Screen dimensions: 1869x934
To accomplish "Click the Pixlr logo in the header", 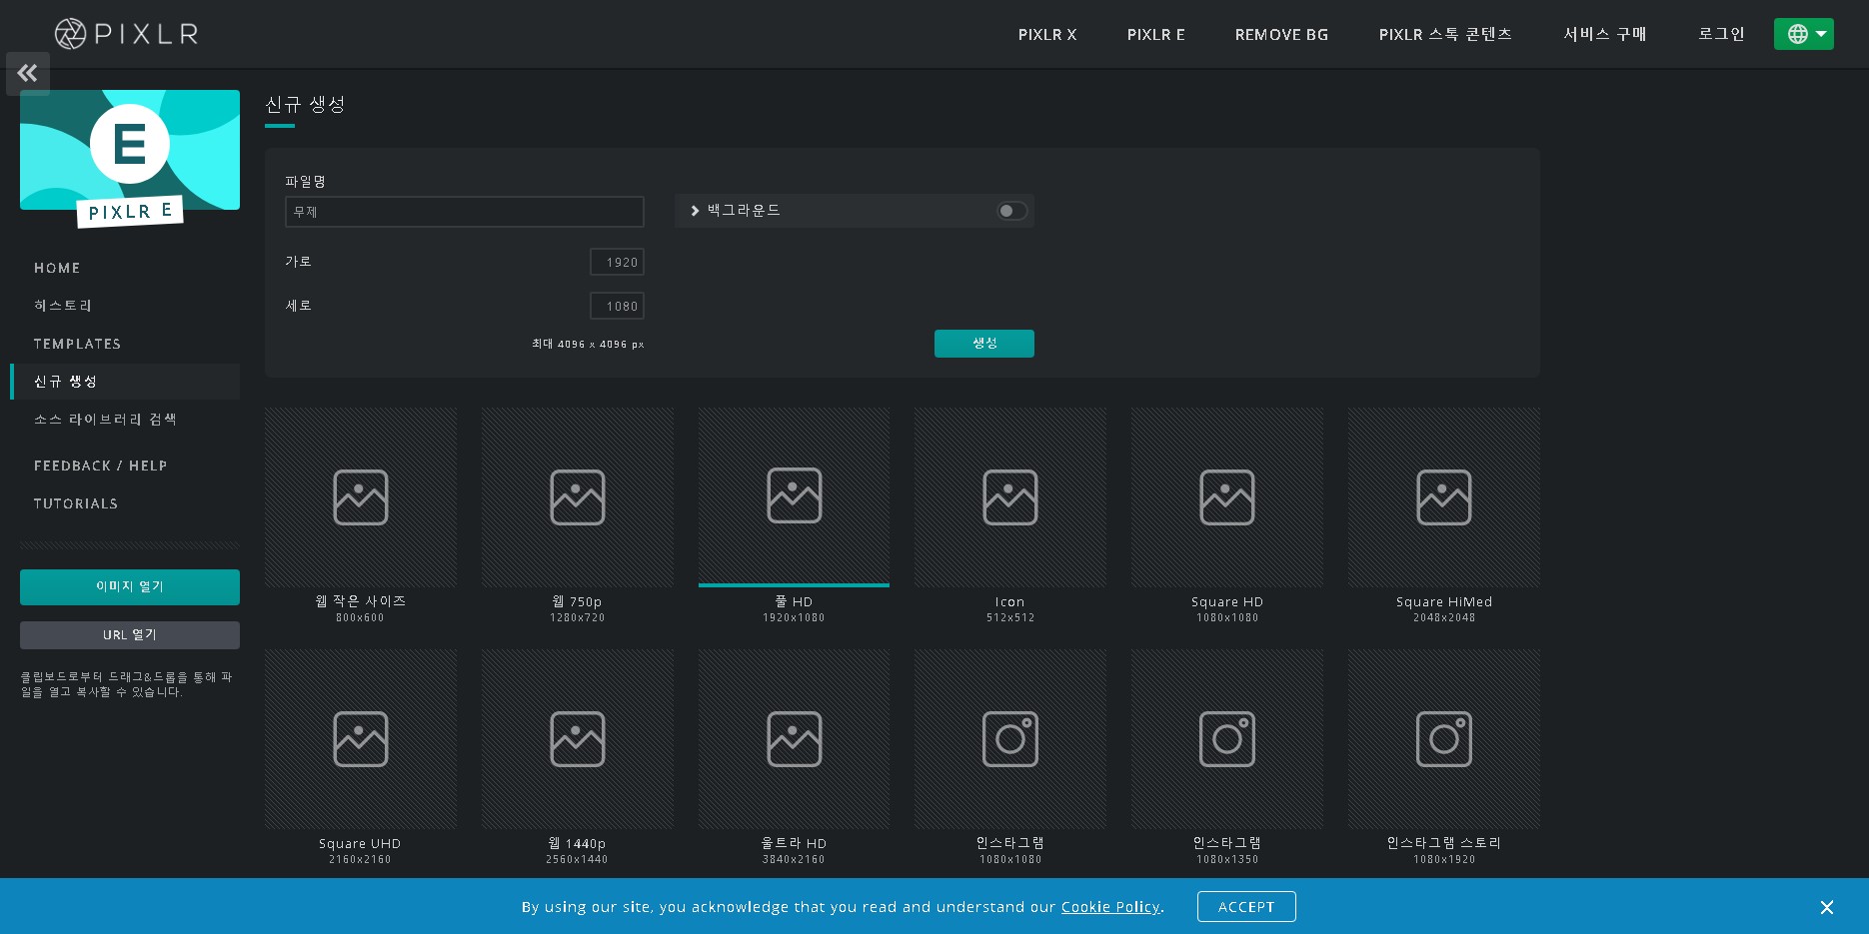I will pyautogui.click(x=126, y=34).
